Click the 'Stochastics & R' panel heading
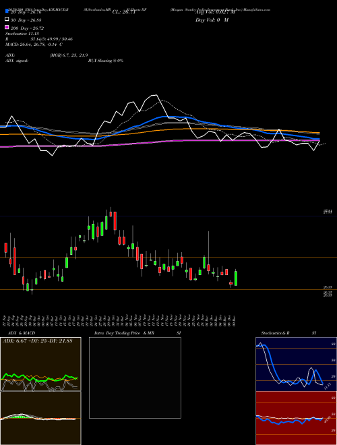This screenshot has height=445, width=337. click(x=276, y=333)
